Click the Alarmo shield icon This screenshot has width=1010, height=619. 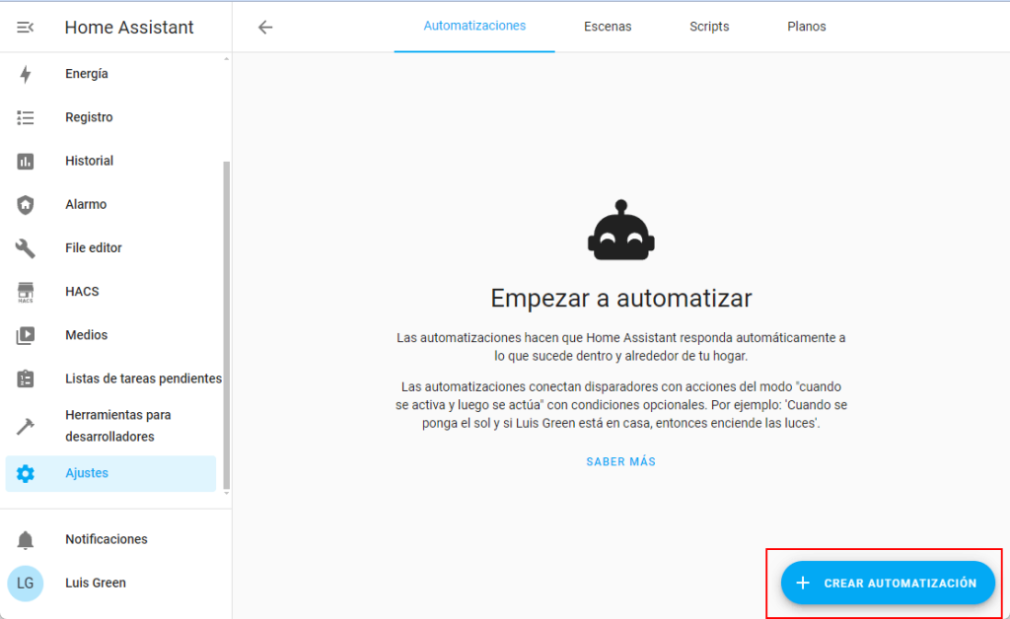[x=26, y=205]
